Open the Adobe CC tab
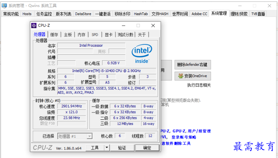Viewport: 278px width, 158px height. tap(199, 14)
